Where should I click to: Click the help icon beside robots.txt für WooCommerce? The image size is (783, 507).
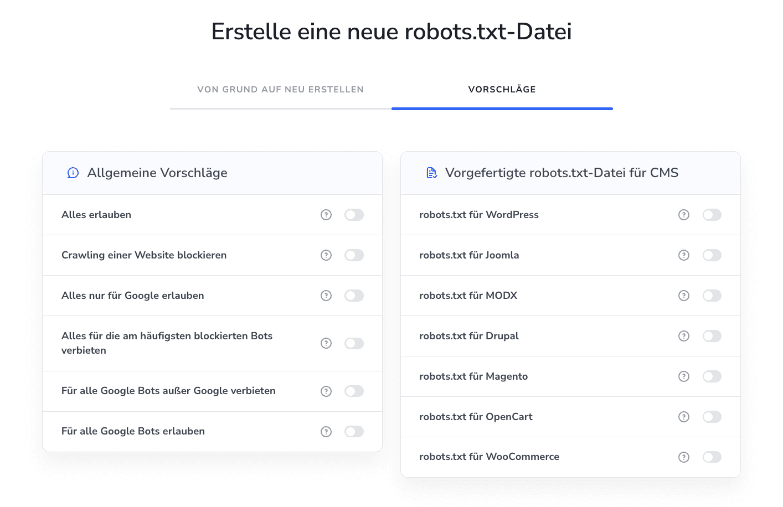point(684,457)
